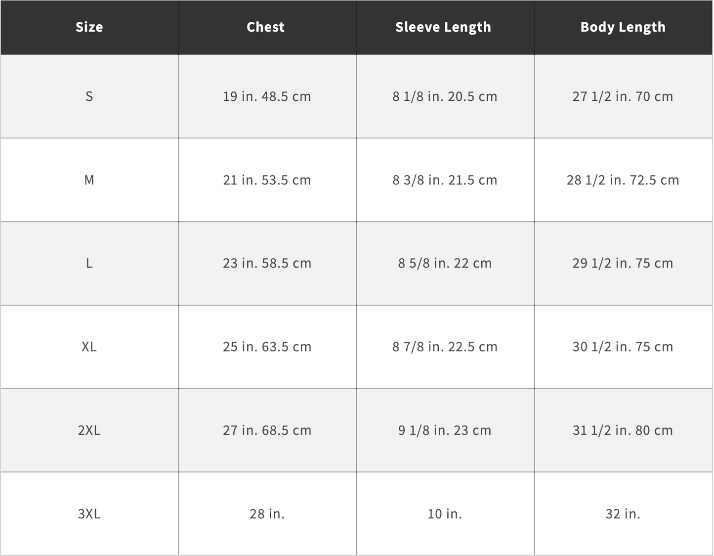Click the 28 1/2 in. 72.5 cm cell
The height and width of the screenshot is (556, 714).
623,180
